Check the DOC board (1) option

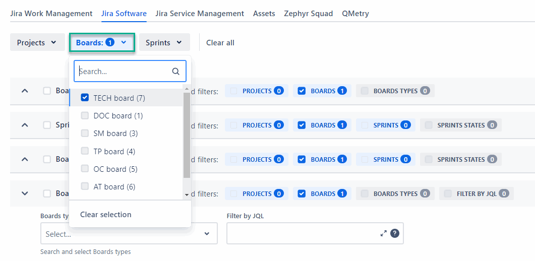(x=85, y=116)
